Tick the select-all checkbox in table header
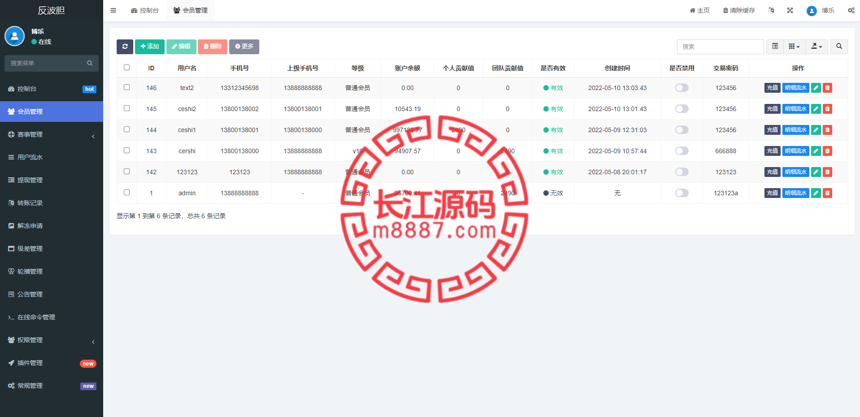The height and width of the screenshot is (417, 860). coord(127,68)
